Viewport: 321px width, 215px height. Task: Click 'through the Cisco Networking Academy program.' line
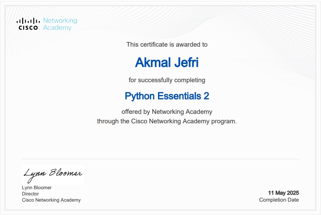pyautogui.click(x=167, y=121)
